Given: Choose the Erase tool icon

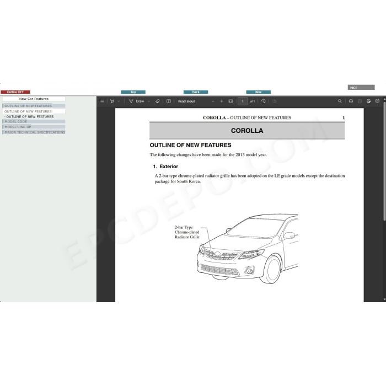Looking at the screenshot, I should point(158,101).
